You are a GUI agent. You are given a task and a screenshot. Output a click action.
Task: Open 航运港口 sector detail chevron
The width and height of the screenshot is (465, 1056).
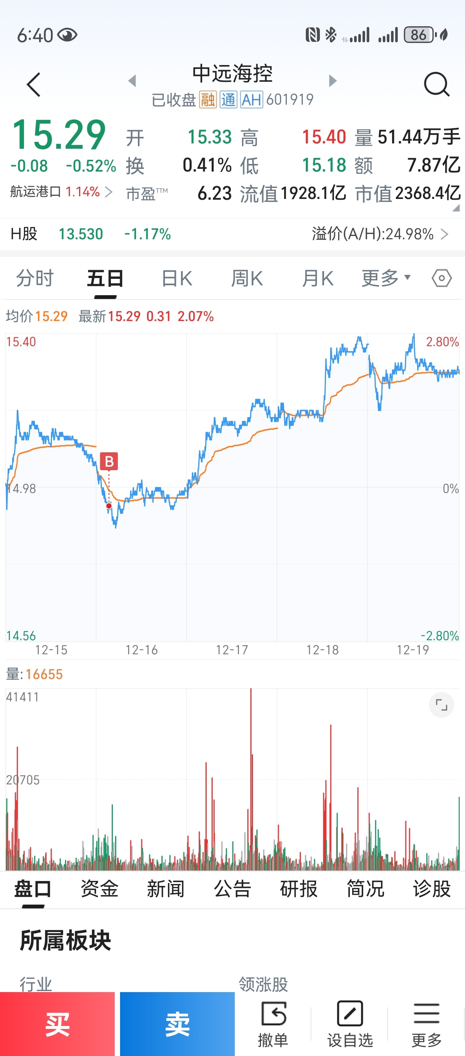click(109, 192)
